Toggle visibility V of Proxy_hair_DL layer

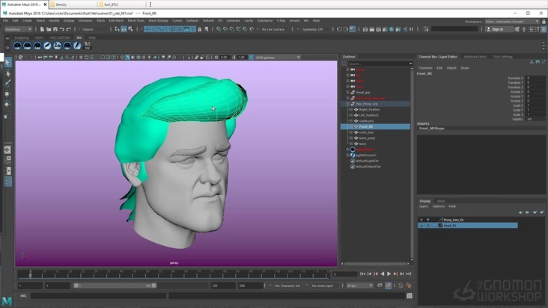[x=421, y=220]
